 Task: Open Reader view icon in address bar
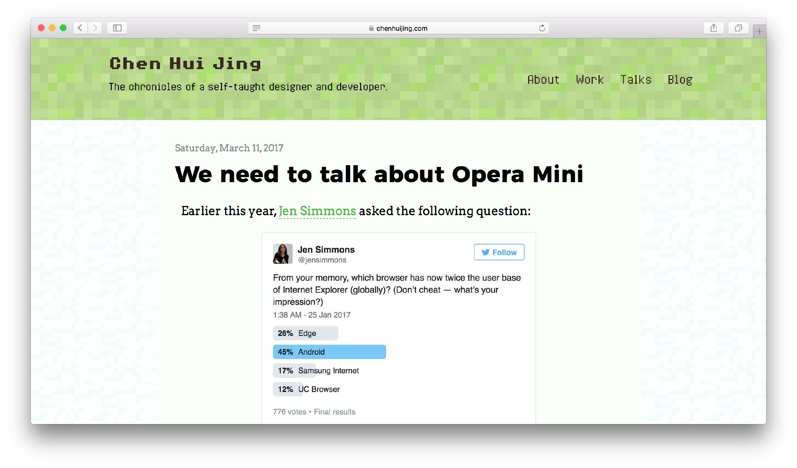pos(257,28)
